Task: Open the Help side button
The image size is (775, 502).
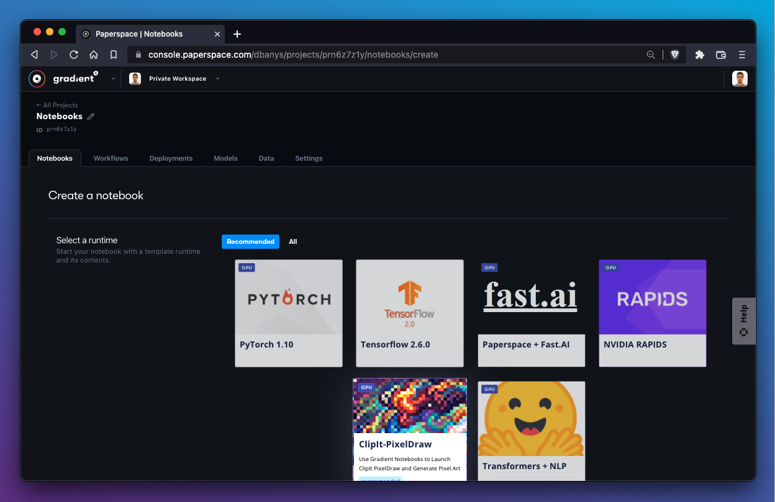Action: [743, 321]
